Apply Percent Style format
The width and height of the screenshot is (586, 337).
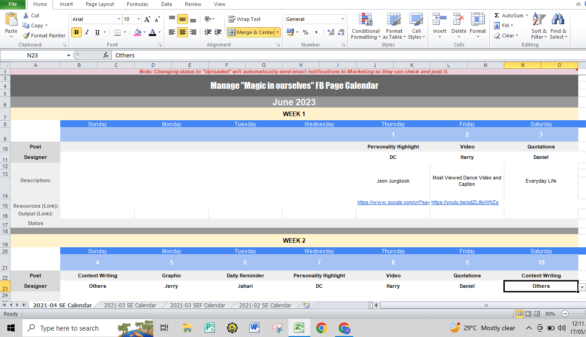pos(306,32)
